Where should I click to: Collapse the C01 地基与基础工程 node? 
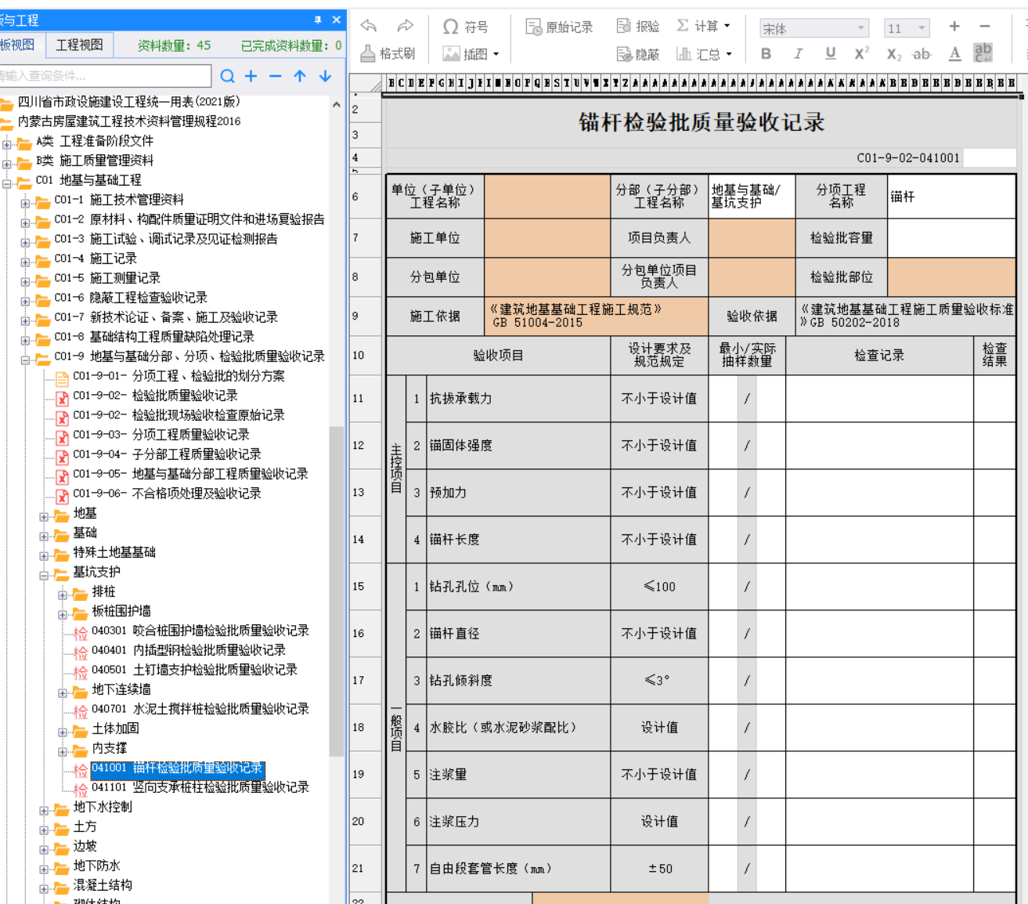(x=7, y=183)
